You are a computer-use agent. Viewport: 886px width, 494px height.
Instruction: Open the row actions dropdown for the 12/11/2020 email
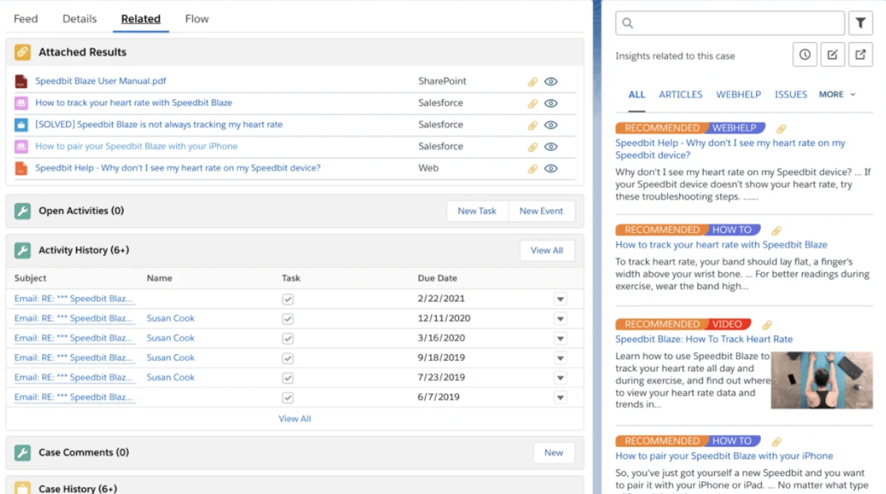[x=561, y=319]
